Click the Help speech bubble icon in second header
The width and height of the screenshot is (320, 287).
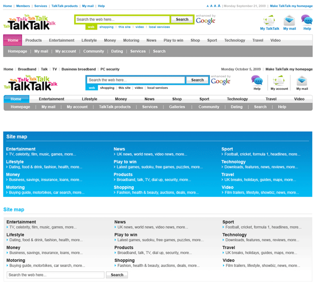point(257,80)
